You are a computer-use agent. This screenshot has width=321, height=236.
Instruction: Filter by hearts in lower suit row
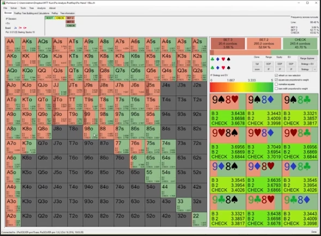point(223,68)
